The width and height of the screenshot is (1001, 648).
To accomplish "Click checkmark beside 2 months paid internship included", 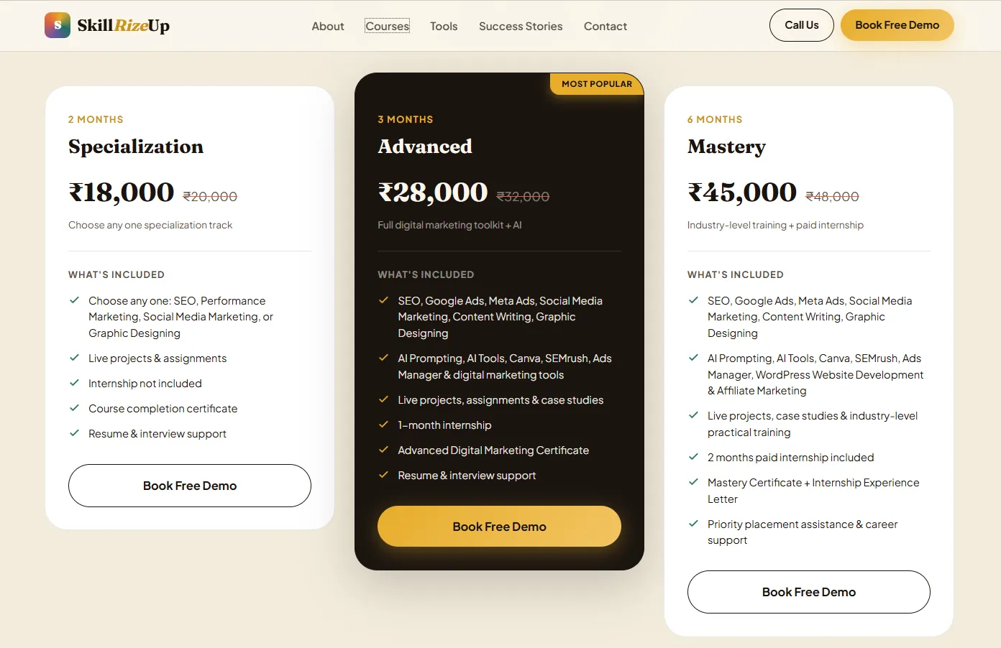I will coord(693,457).
